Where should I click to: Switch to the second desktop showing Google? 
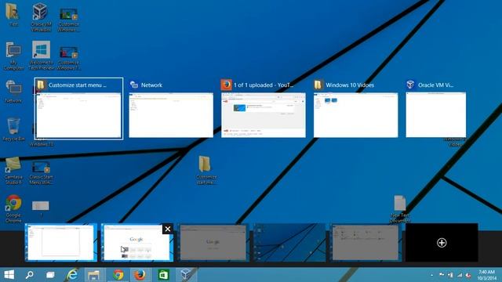click(137, 242)
